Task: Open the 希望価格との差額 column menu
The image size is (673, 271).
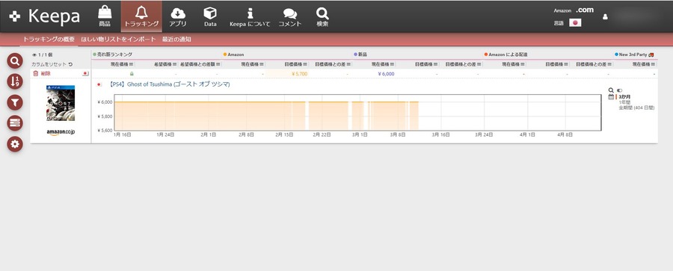Action: (218, 64)
